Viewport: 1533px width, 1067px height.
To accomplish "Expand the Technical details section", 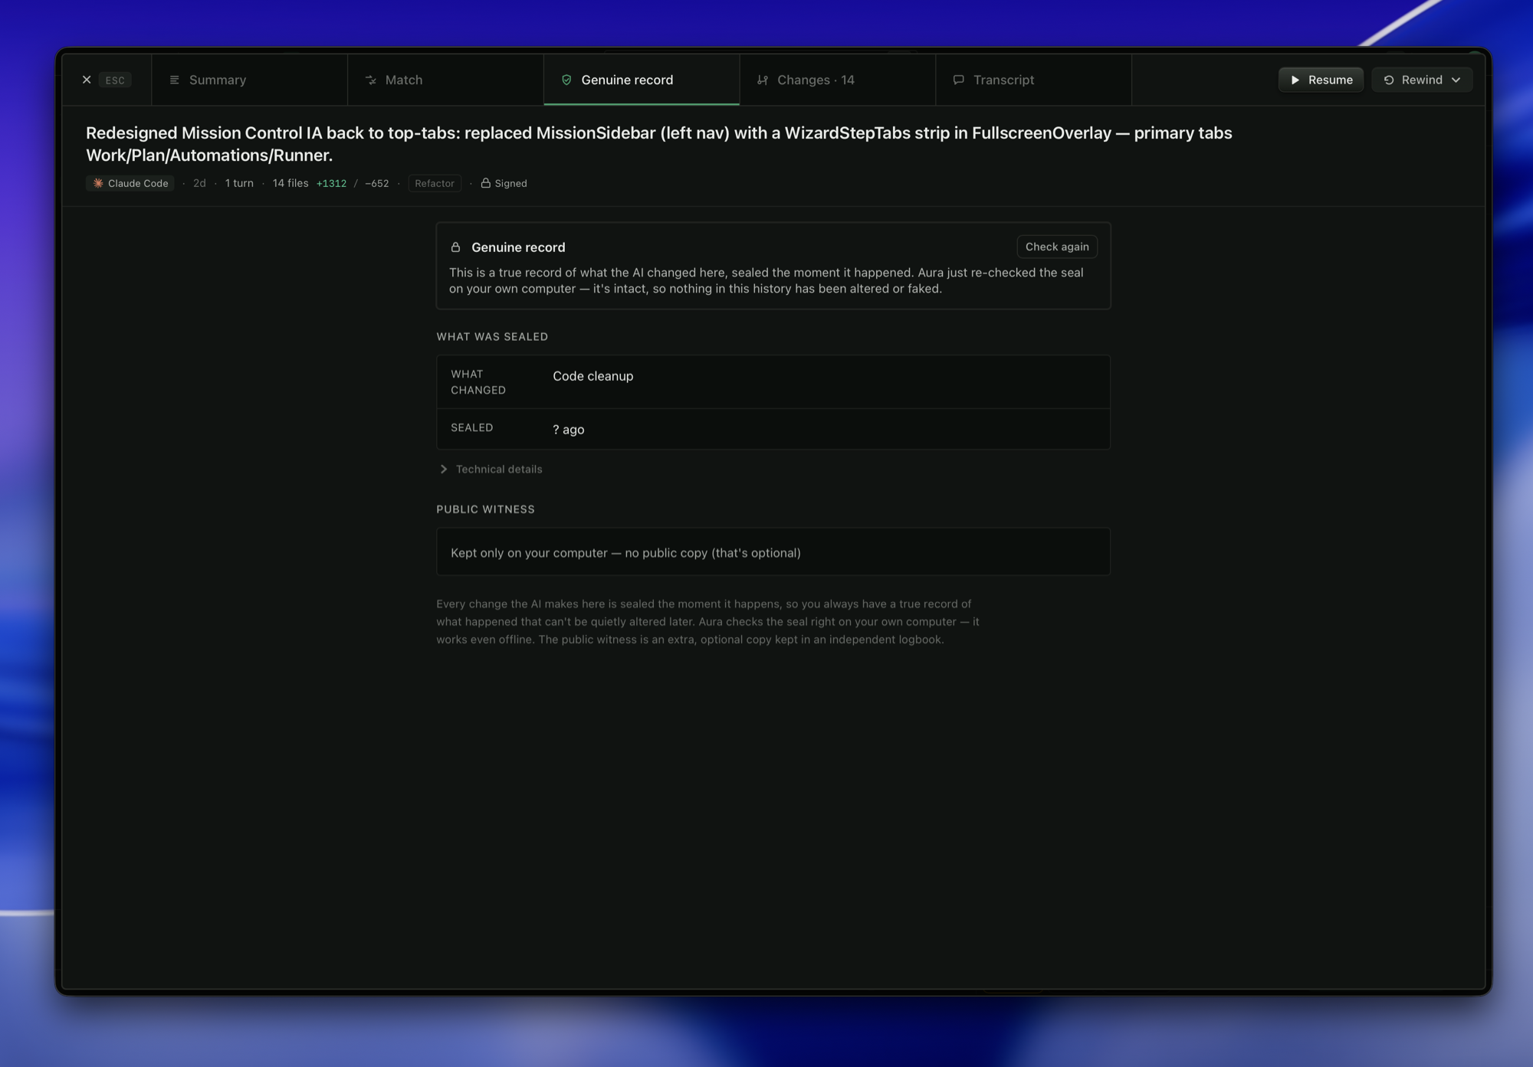I will (491, 469).
